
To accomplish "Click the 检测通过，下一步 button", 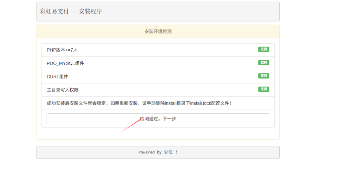I will point(158,119).
